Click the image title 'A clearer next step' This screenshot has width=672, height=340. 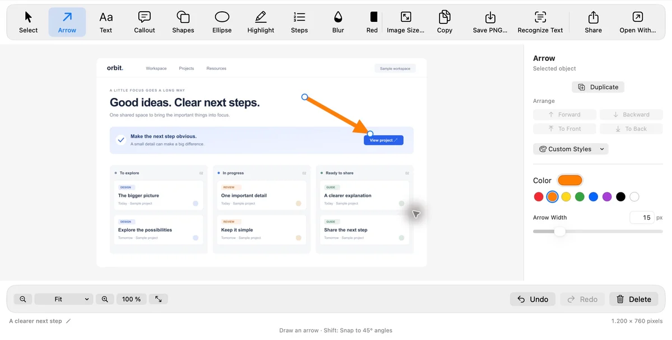36,321
